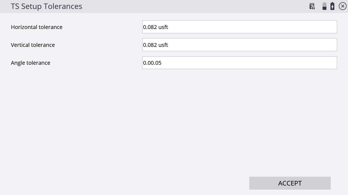Edit the Angle tolerance field
Screen dimensions: 348x195
pyautogui.click(x=240, y=63)
